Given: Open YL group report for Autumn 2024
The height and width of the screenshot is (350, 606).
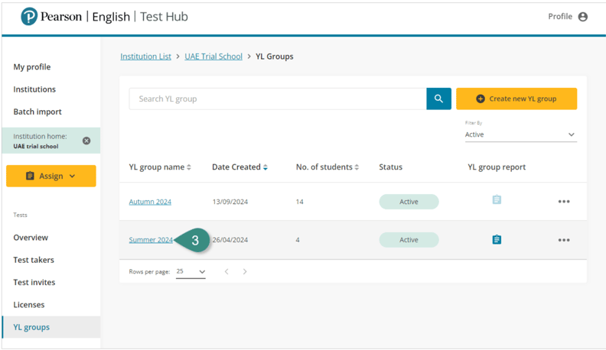Looking at the screenshot, I should click(497, 200).
